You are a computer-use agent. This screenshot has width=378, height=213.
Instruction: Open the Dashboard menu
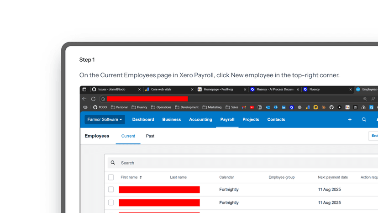pos(143,120)
